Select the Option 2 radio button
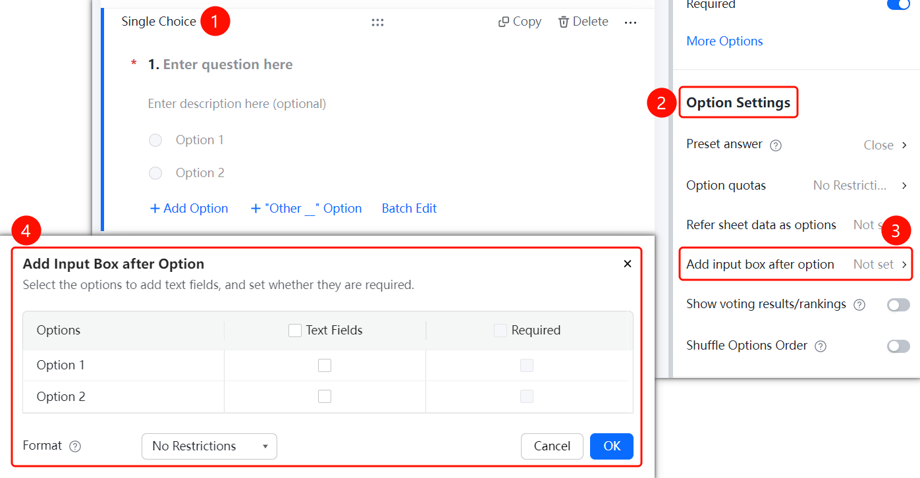The height and width of the screenshot is (478, 920). 155,173
